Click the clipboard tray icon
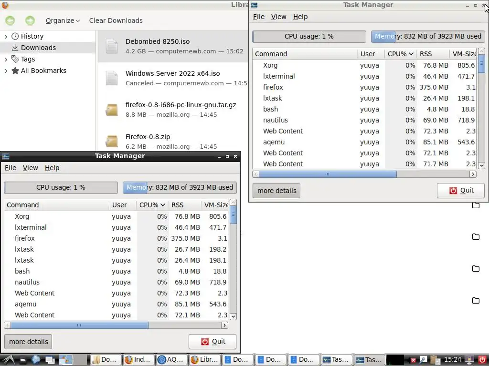Viewport: 489px width, 366px height. pyautogui.click(x=435, y=360)
